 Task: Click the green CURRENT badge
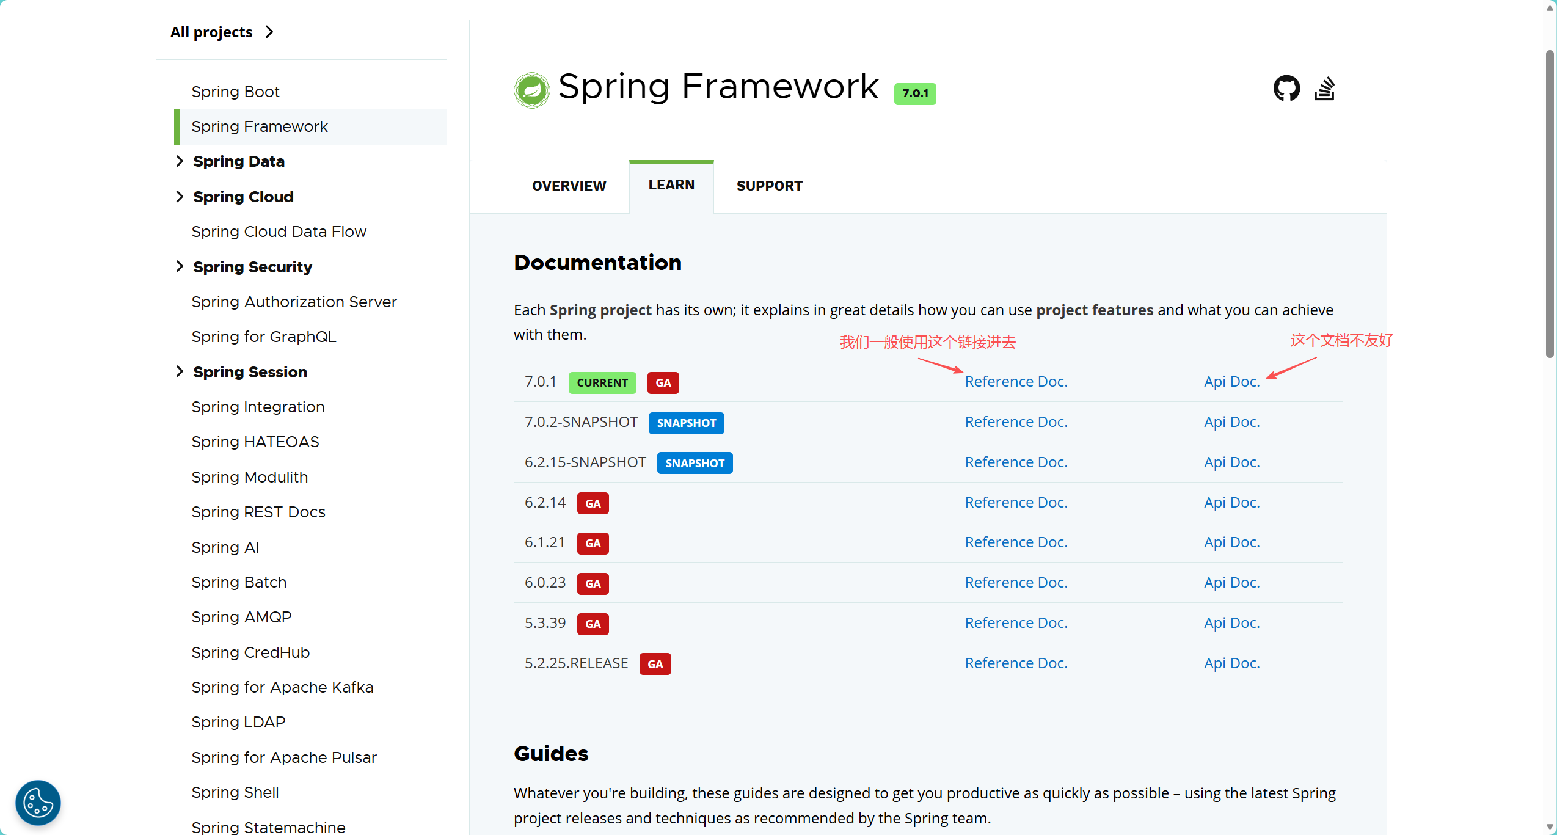click(x=602, y=383)
